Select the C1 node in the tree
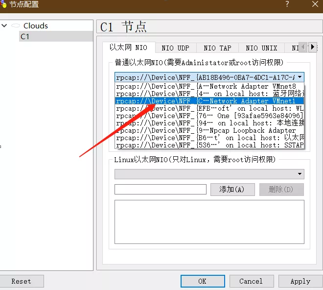Image resolution: width=323 pixels, height=290 pixels. (x=25, y=36)
